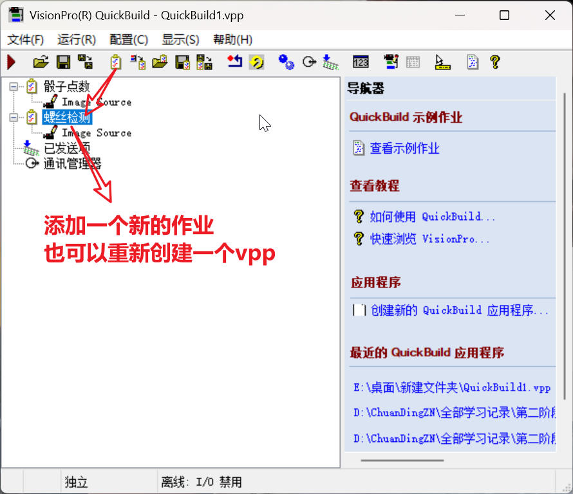Viewport: 573px width, 494px height.
Task: Click the 骰子点数 job clipboard icon
Action: [32, 87]
